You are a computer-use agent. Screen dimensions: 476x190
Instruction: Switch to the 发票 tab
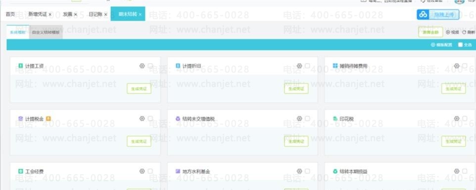68,14
